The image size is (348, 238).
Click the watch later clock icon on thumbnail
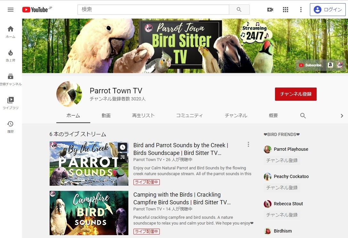[x=123, y=147]
